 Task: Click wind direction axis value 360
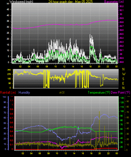tap(9, 70)
